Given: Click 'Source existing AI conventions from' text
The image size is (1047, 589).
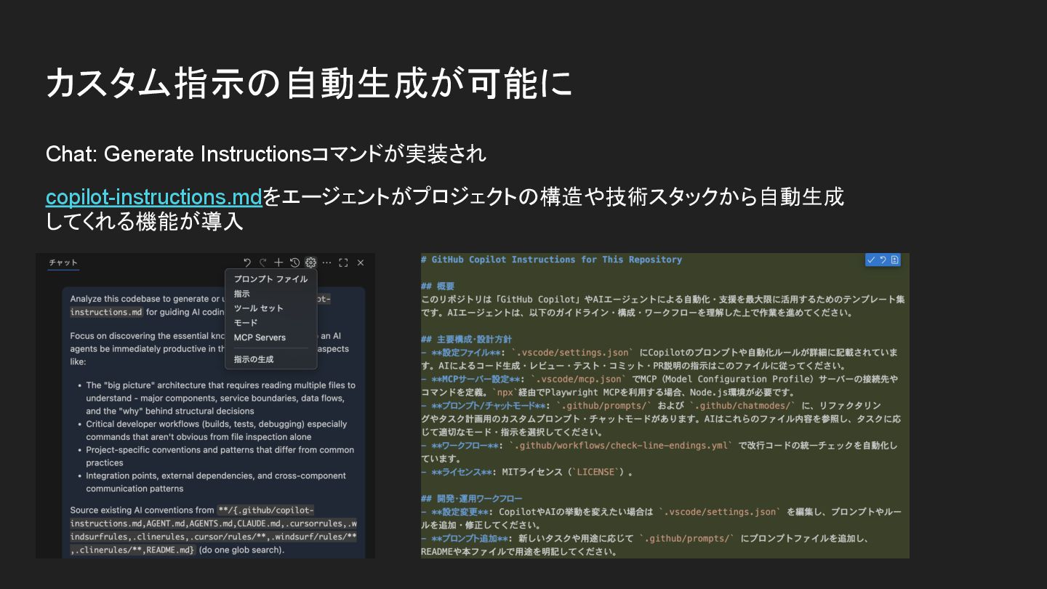Looking at the screenshot, I should [x=143, y=510].
